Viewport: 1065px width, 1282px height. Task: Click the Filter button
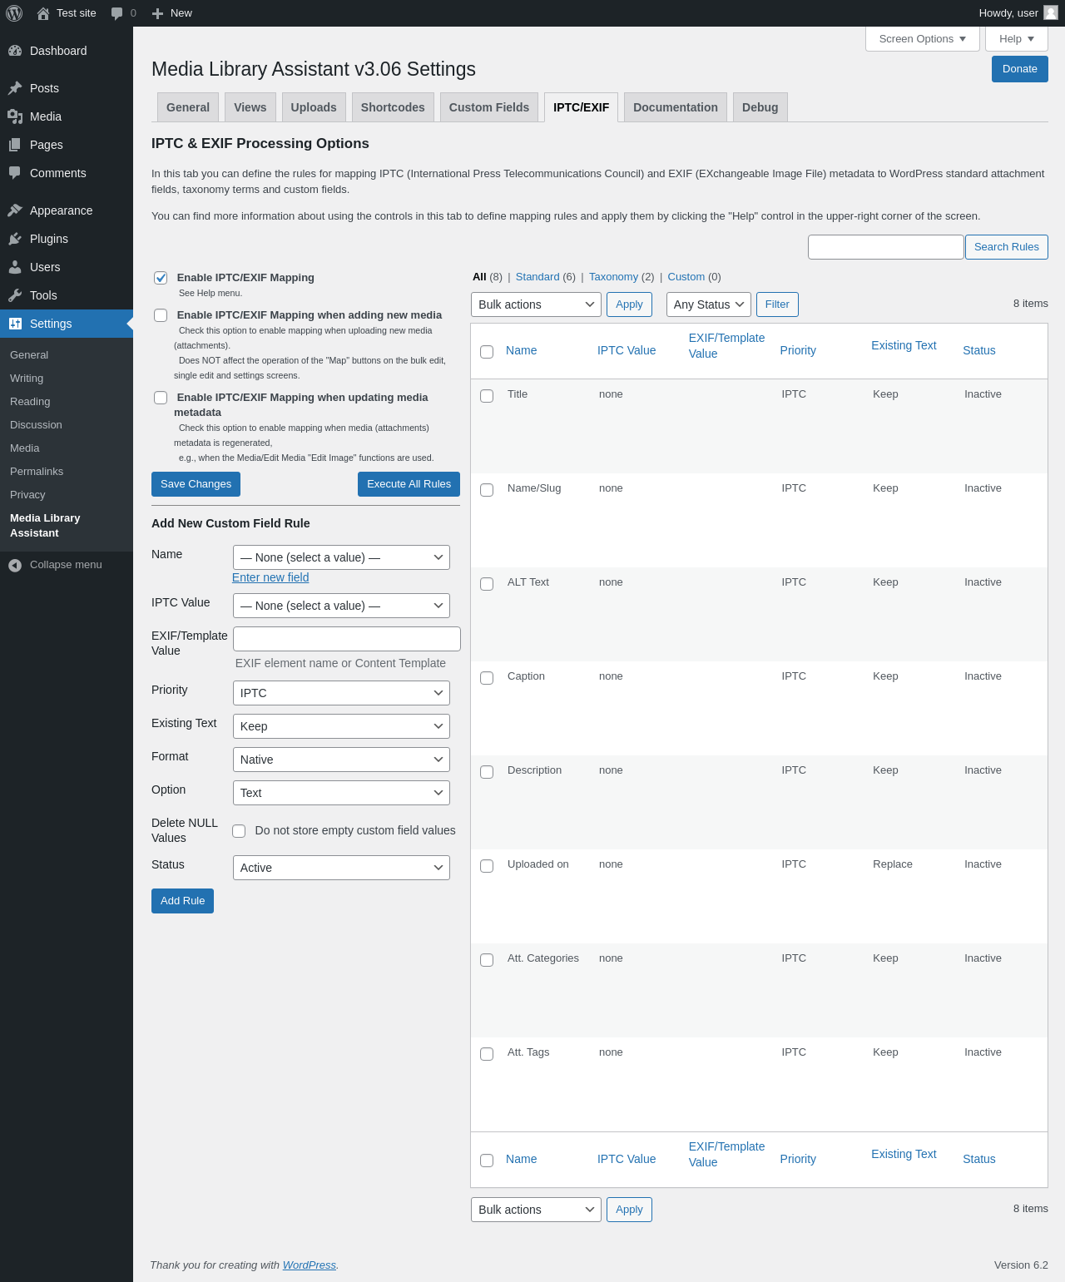coord(777,304)
